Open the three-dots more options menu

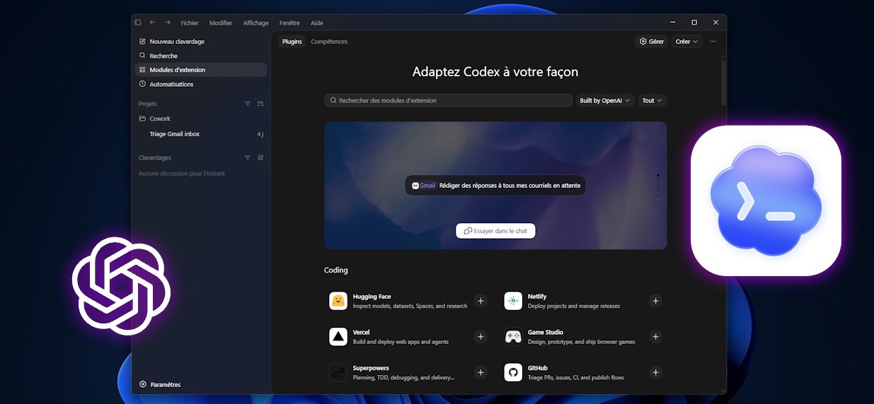coord(713,42)
